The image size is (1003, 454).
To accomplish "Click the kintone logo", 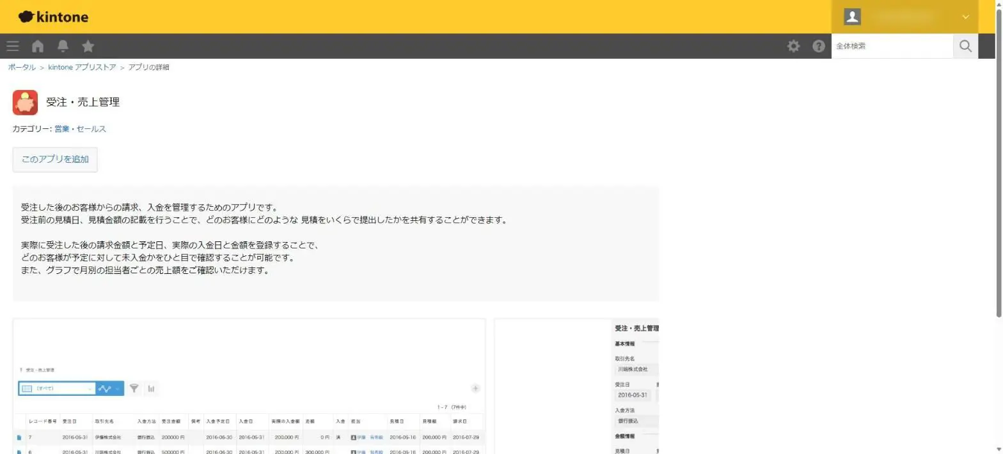I will [54, 17].
